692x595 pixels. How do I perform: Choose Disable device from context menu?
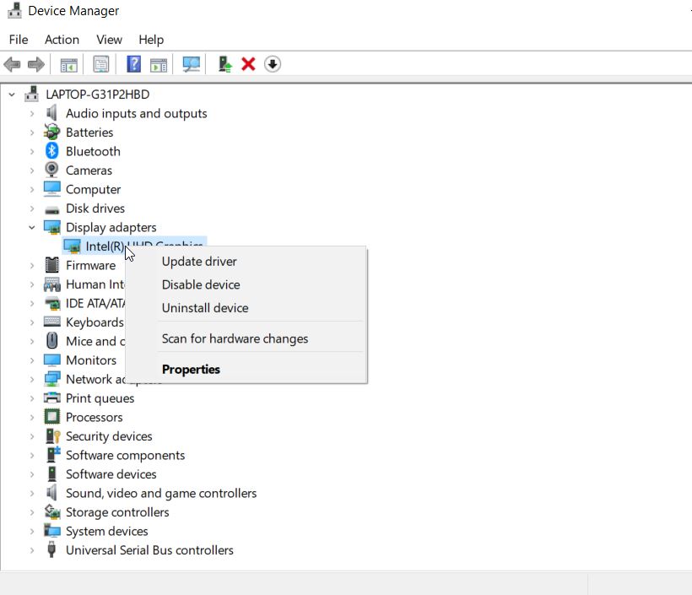[246, 284]
